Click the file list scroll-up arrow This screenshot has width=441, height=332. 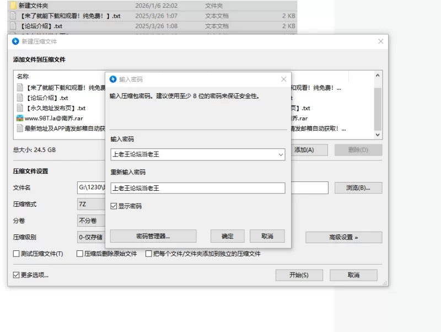click(x=378, y=76)
